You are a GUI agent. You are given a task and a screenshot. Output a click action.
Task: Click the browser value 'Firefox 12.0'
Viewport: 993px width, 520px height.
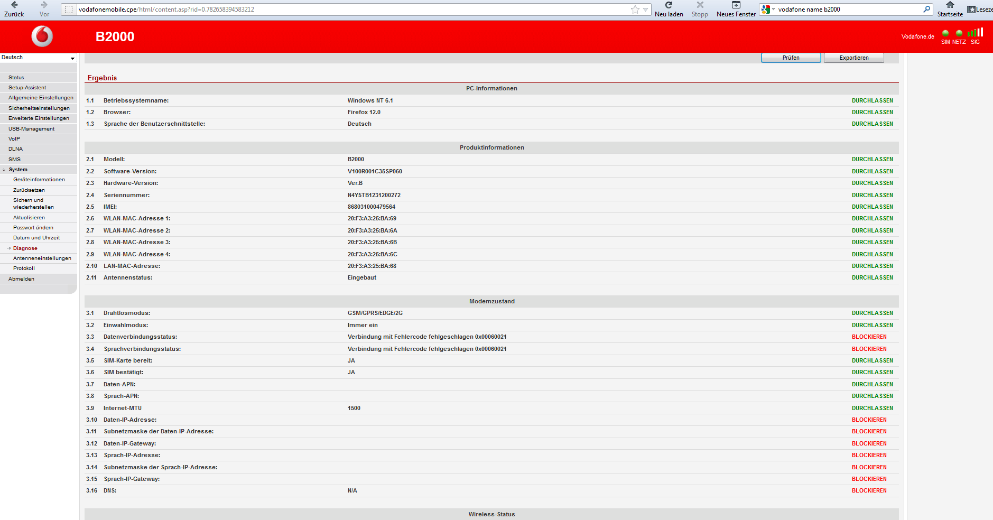[x=364, y=112]
